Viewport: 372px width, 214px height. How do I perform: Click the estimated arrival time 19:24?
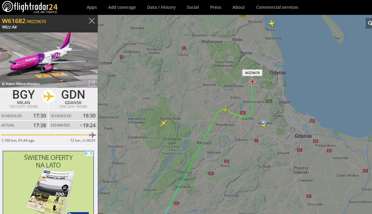(x=89, y=125)
